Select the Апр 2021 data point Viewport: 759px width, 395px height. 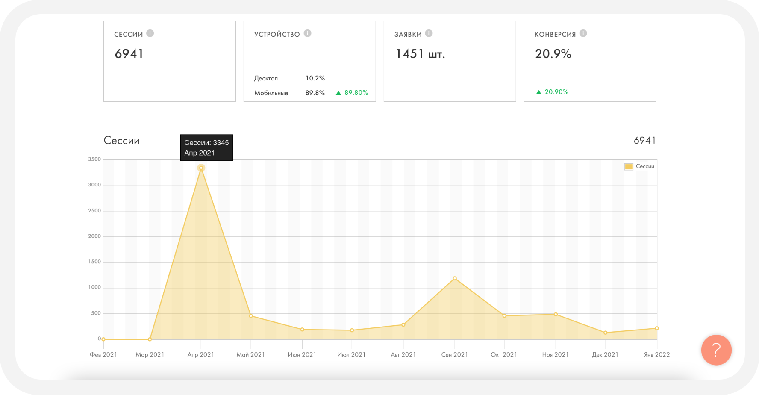(201, 168)
